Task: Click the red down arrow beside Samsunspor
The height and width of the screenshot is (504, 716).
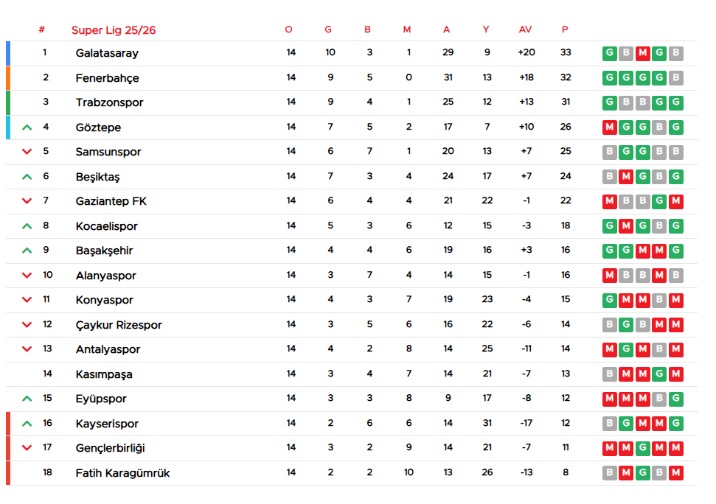Action: pos(27,152)
